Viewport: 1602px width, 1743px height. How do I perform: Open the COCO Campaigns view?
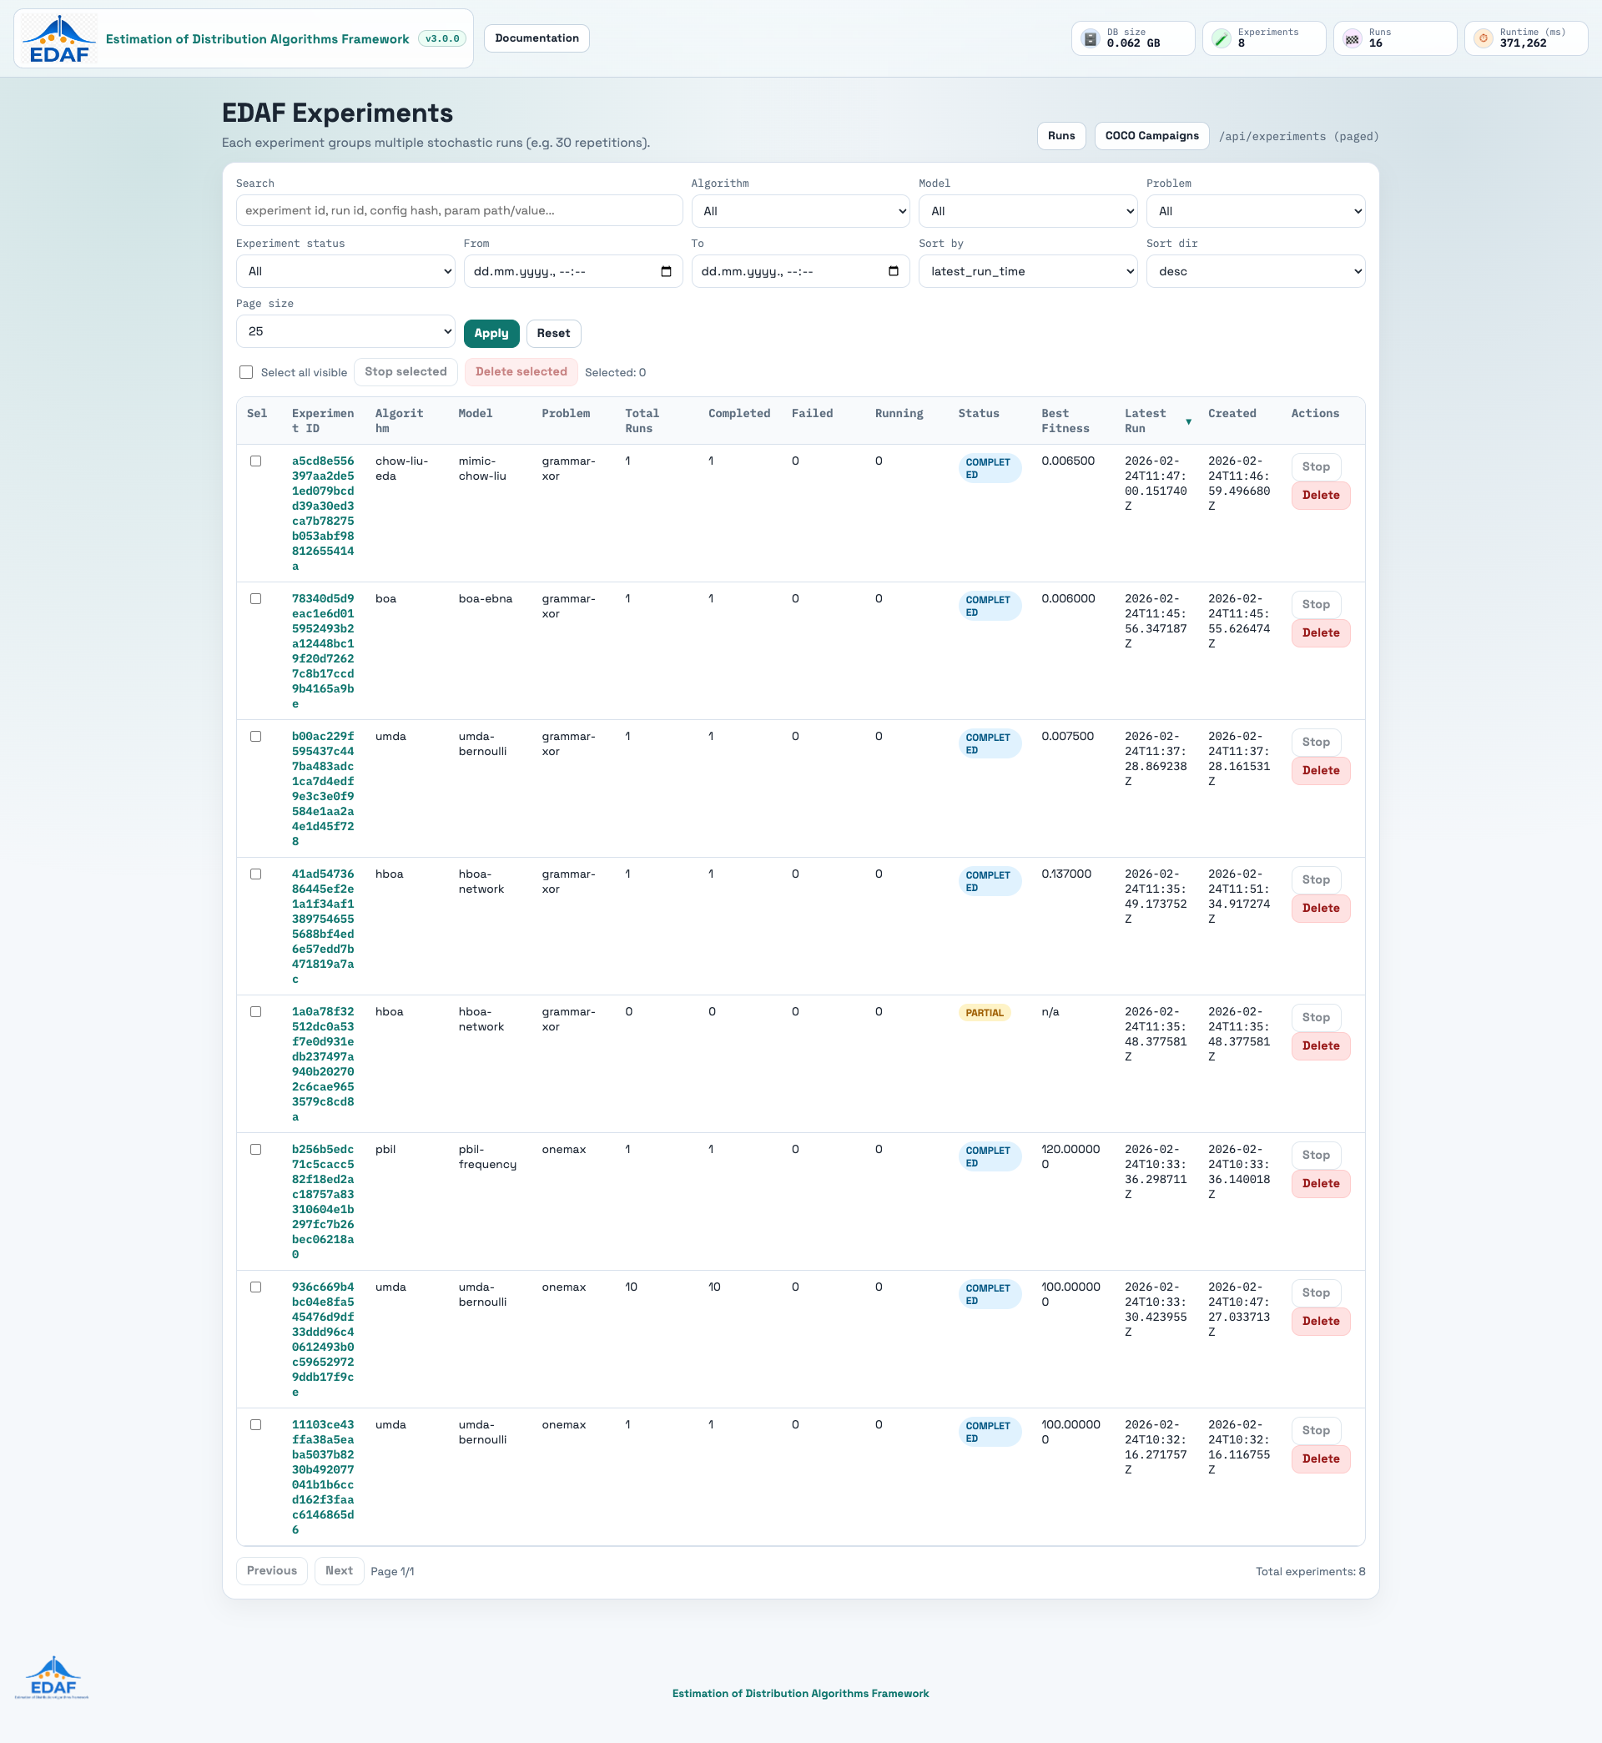1151,136
